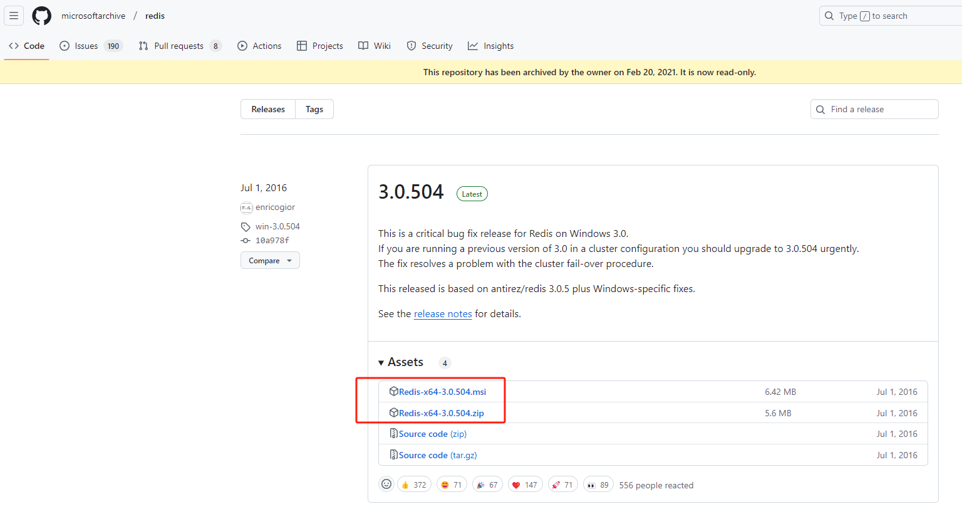Click the tag icon beside win-3.0.504
The image size is (962, 514).
(245, 226)
